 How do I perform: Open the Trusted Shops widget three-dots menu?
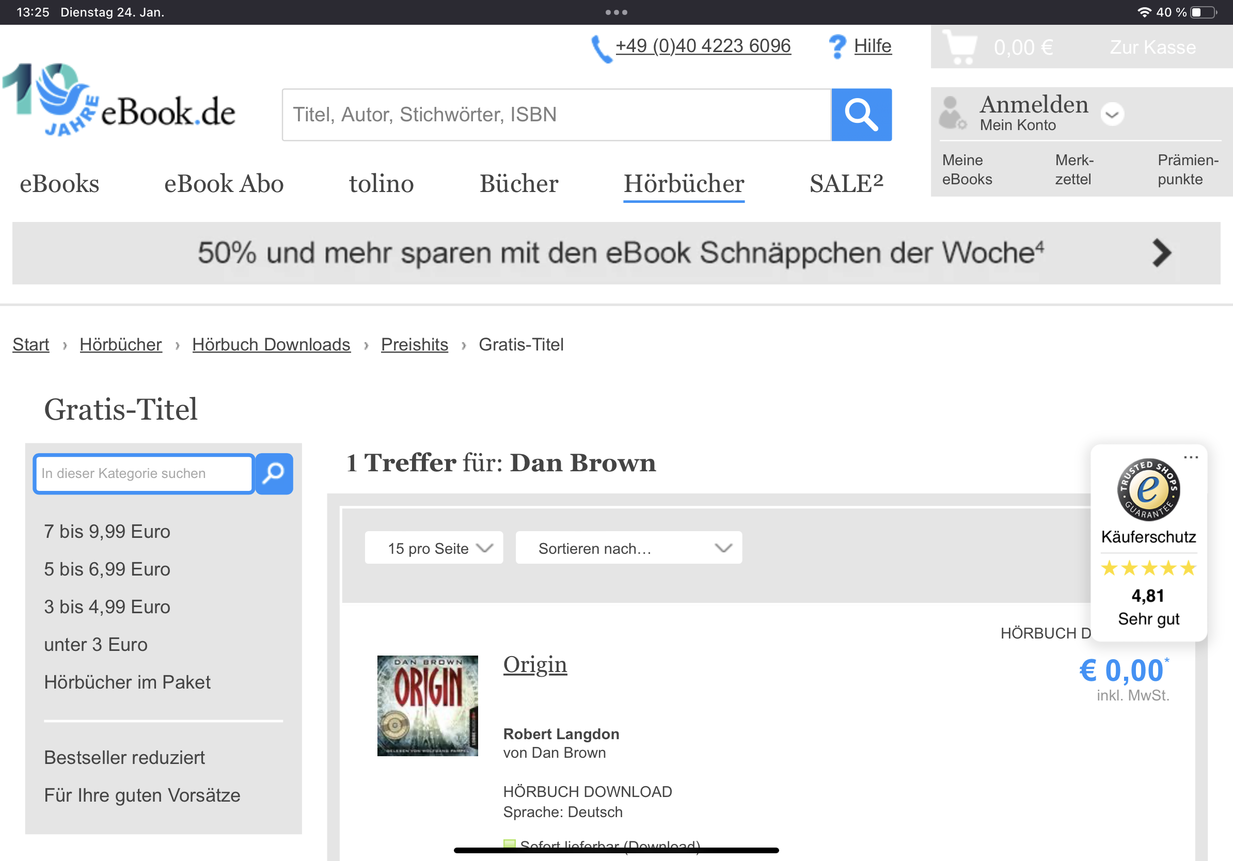[x=1191, y=457]
